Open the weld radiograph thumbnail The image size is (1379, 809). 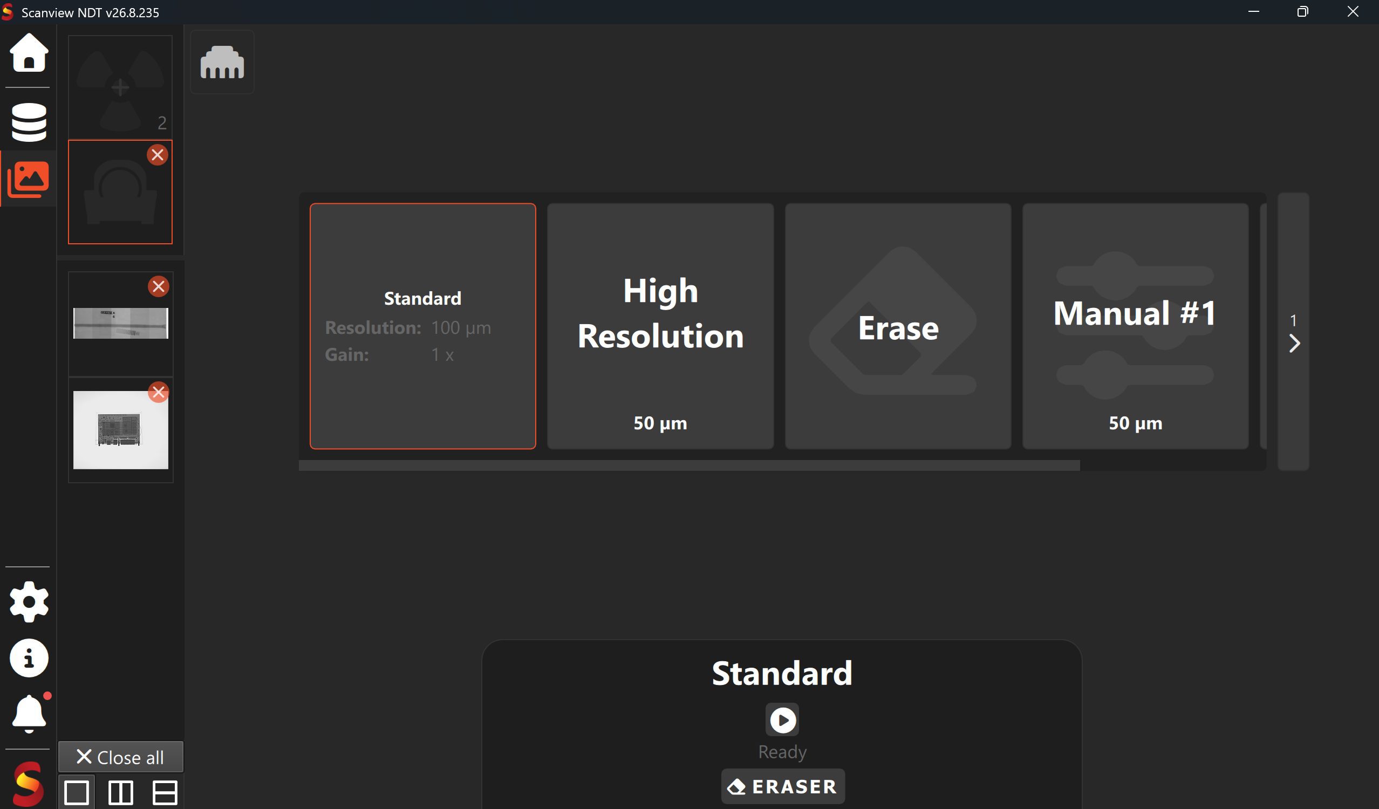point(120,323)
